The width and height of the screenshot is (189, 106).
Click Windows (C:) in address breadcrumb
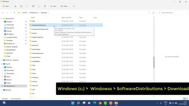[x=34, y=13]
